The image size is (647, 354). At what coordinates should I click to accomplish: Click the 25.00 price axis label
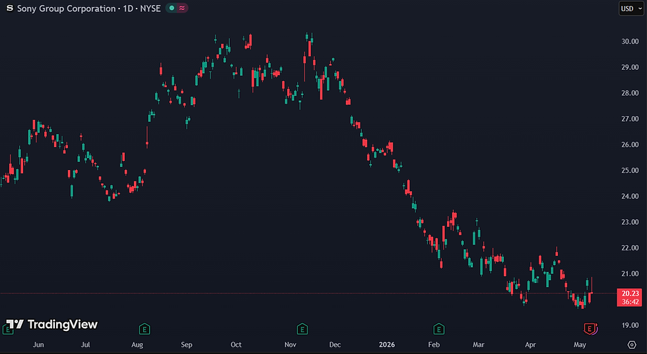pos(630,170)
